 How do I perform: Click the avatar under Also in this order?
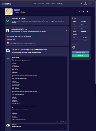pyautogui.click(x=74, y=47)
